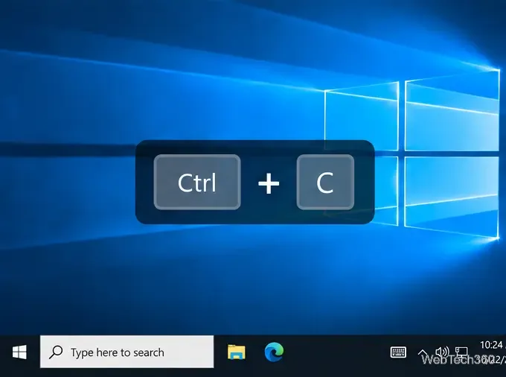Viewport: 506px width, 377px height.
Task: Open the volume speaker control
Action: coord(442,352)
